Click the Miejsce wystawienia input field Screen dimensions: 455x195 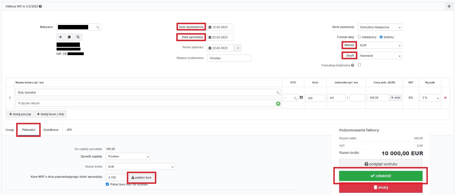pos(229,58)
